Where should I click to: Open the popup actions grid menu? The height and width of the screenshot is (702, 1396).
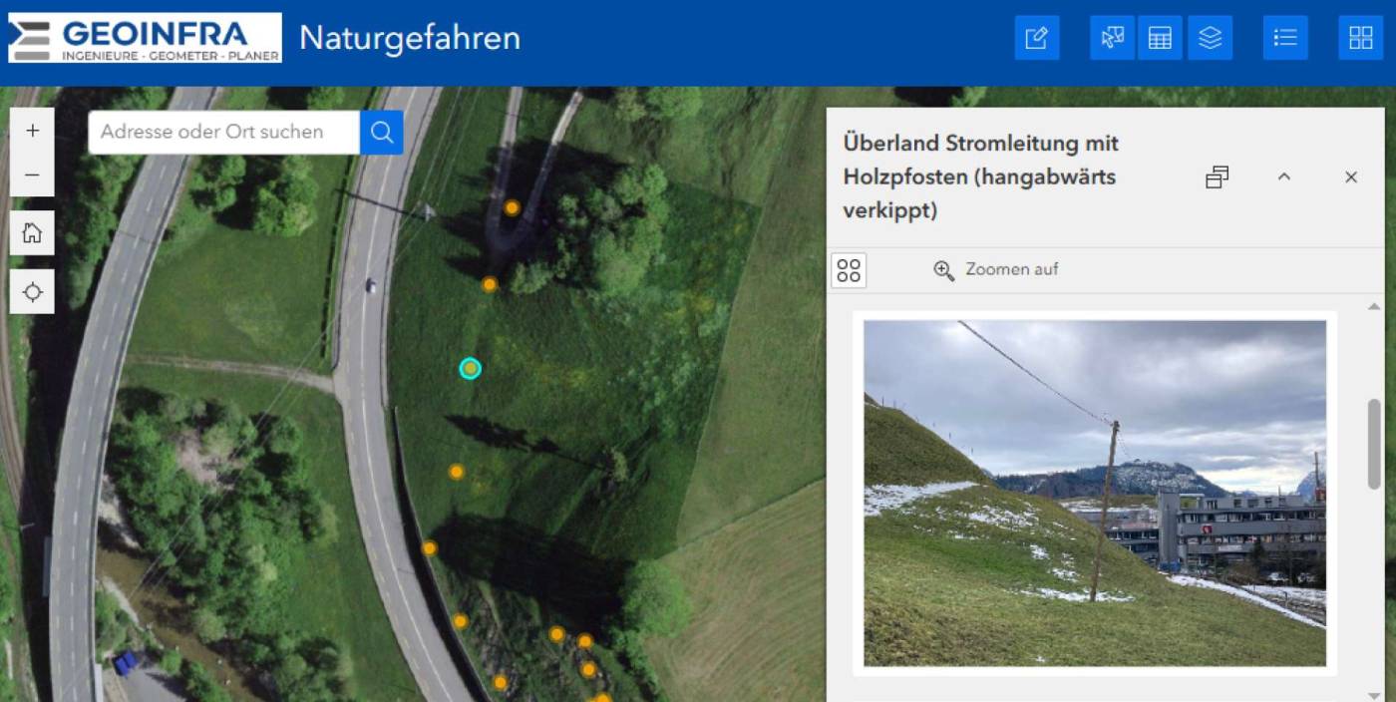(x=849, y=269)
